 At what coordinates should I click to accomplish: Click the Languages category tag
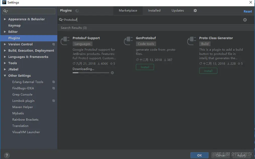82,44
